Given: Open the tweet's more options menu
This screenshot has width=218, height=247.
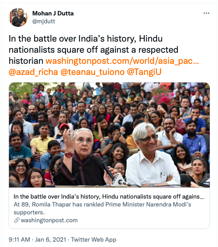Looking at the screenshot, I should pyautogui.click(x=206, y=13).
